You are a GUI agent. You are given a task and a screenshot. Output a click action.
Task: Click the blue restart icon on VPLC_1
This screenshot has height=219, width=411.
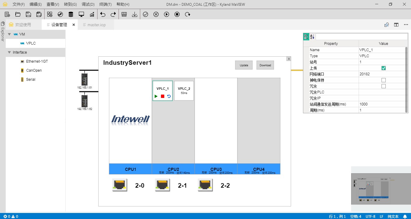point(169,96)
